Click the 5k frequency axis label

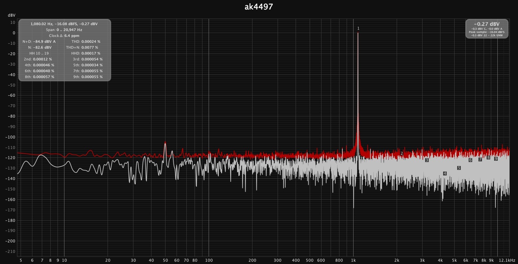[454, 260]
